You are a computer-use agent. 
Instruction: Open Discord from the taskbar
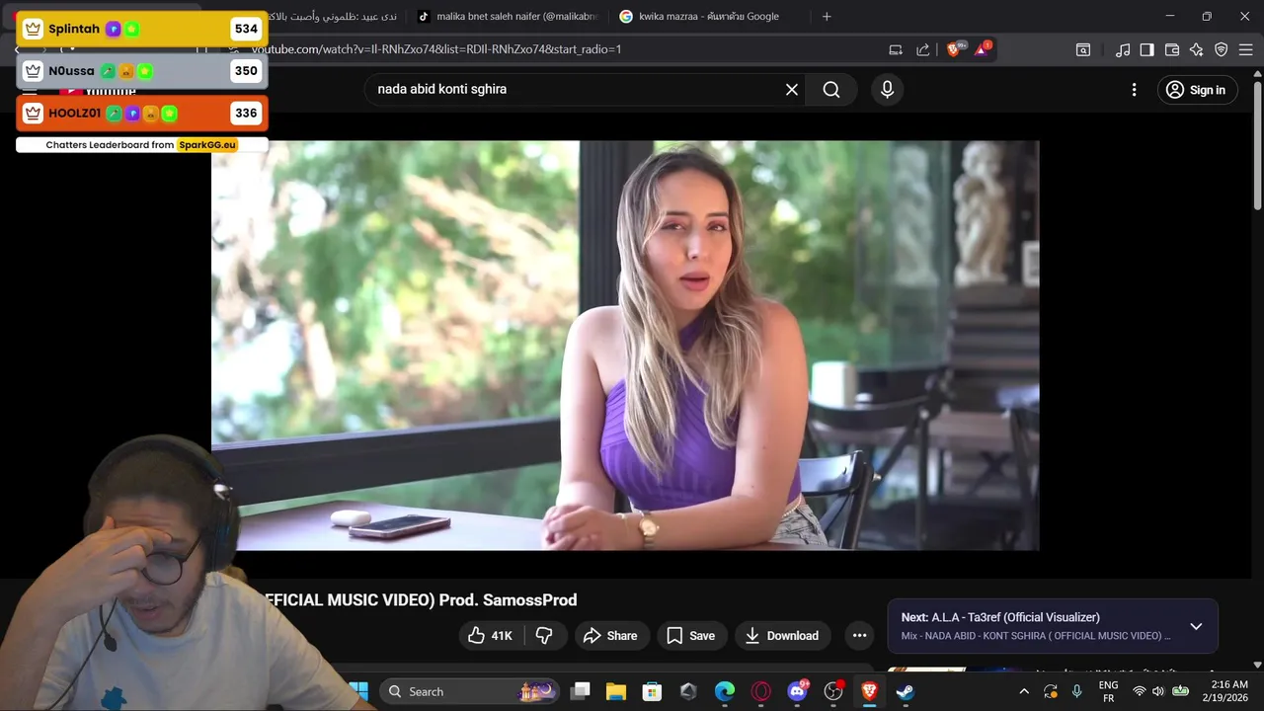click(797, 691)
